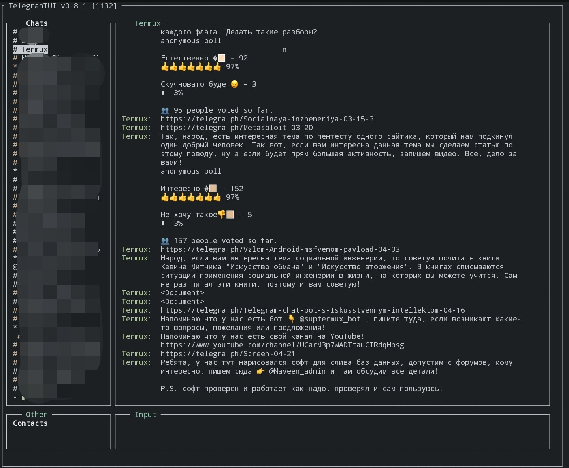Click the "P.S. софт проверен" line

(301, 389)
